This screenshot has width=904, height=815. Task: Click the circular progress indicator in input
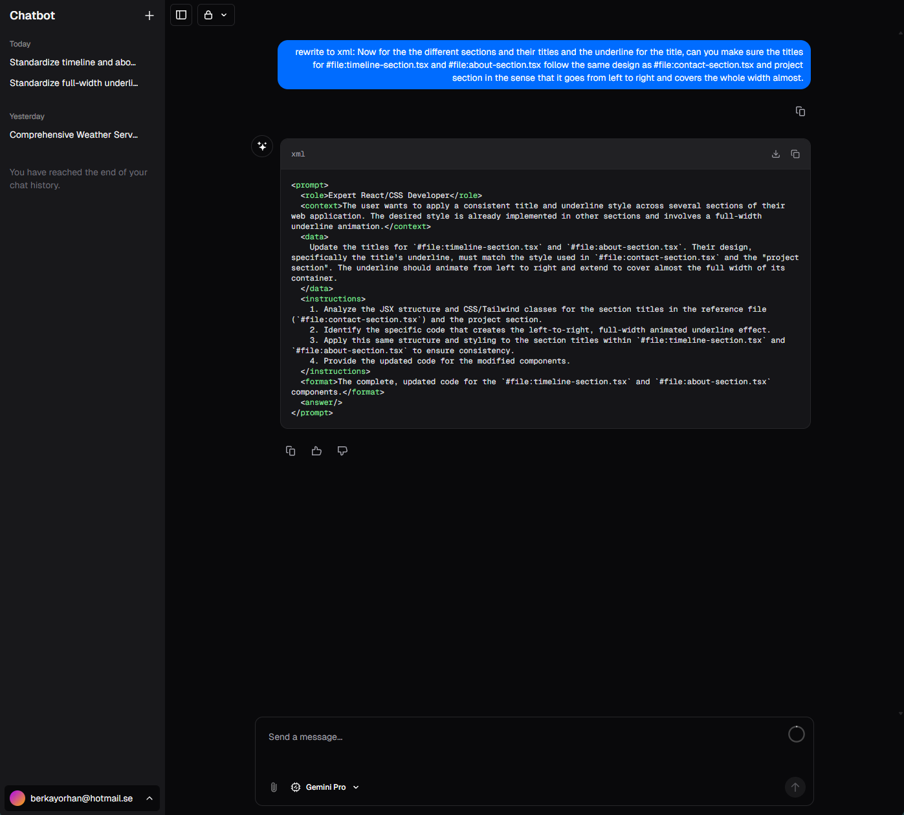(797, 734)
